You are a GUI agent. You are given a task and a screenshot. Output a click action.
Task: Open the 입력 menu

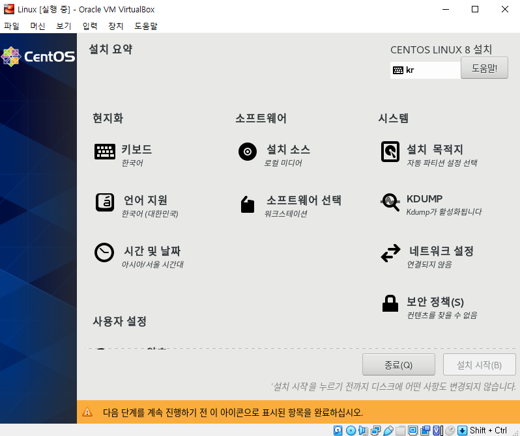click(x=90, y=26)
